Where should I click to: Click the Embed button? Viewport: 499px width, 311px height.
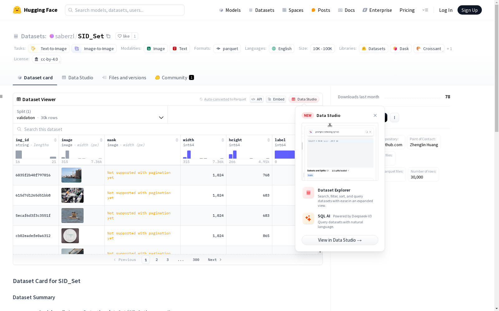click(x=276, y=99)
